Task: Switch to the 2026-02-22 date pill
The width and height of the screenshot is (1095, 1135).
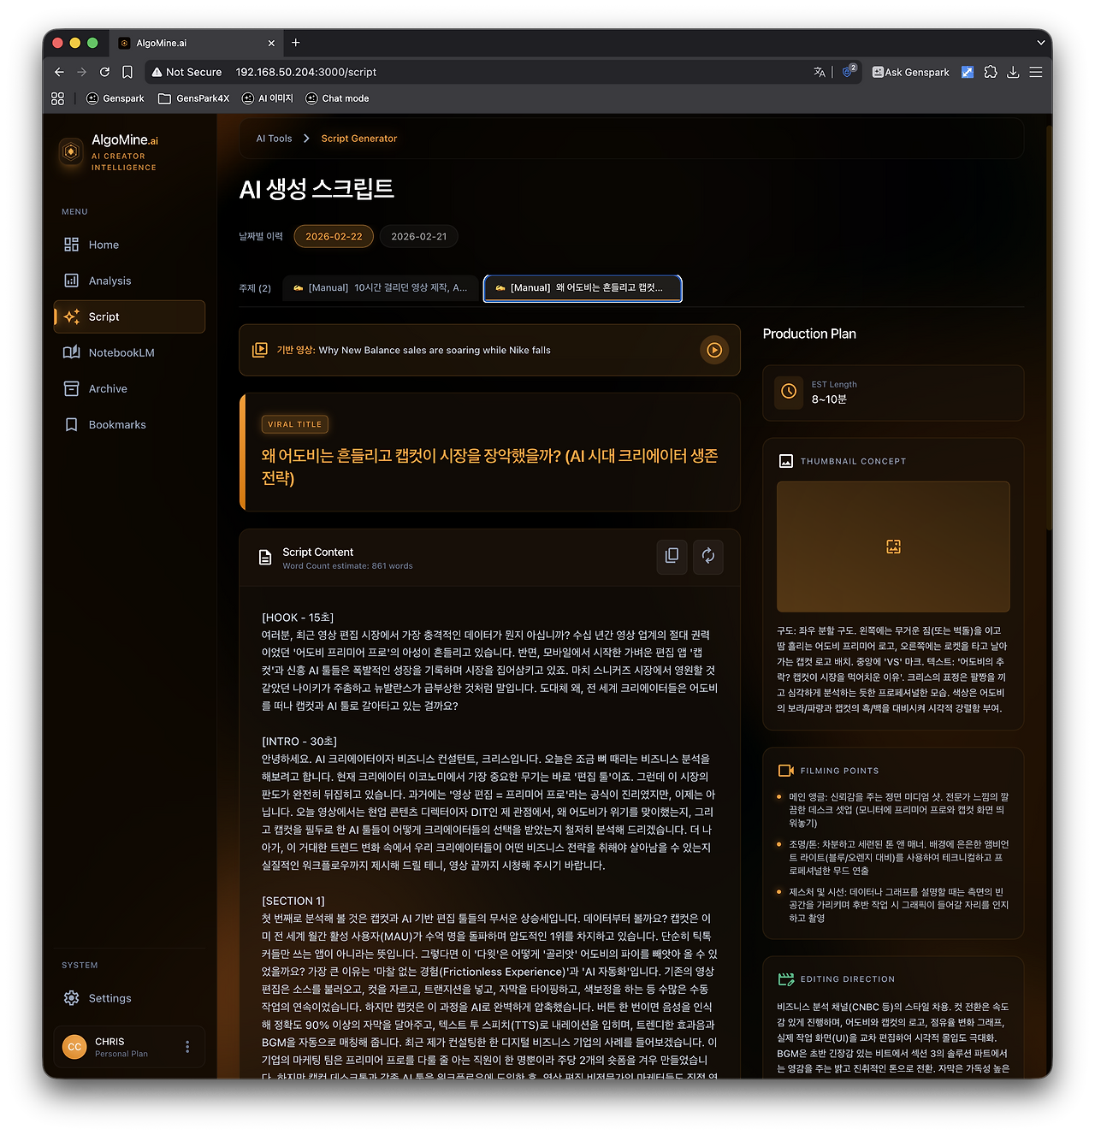Action: point(333,236)
